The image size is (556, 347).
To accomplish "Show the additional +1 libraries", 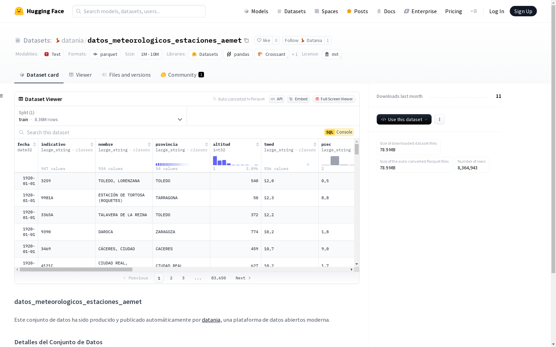I will pos(295,54).
